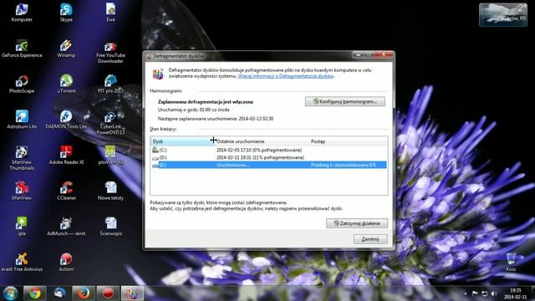Launch avast! Free Antivirus icon
The image size is (535, 301).
click(x=22, y=263)
